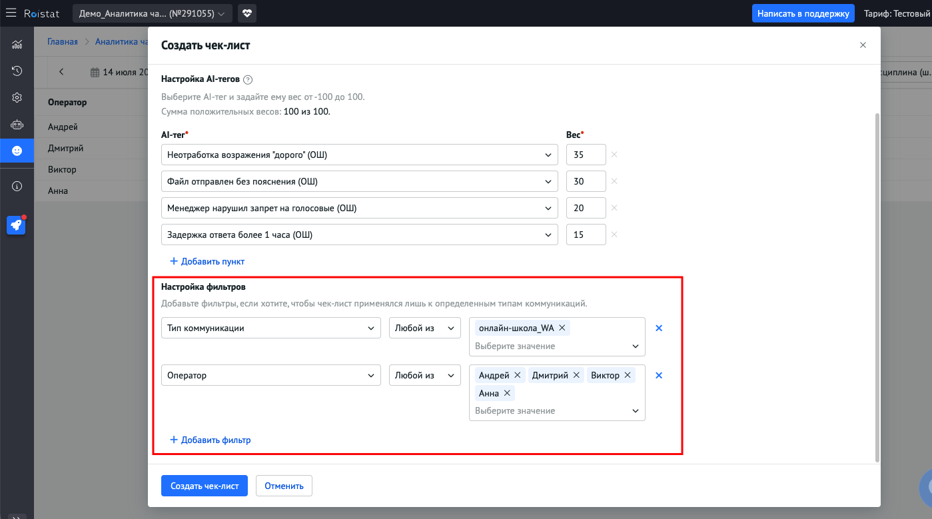The width and height of the screenshot is (932, 519).
Task: Click the modal's vertical scrollbar
Action: tap(877, 286)
